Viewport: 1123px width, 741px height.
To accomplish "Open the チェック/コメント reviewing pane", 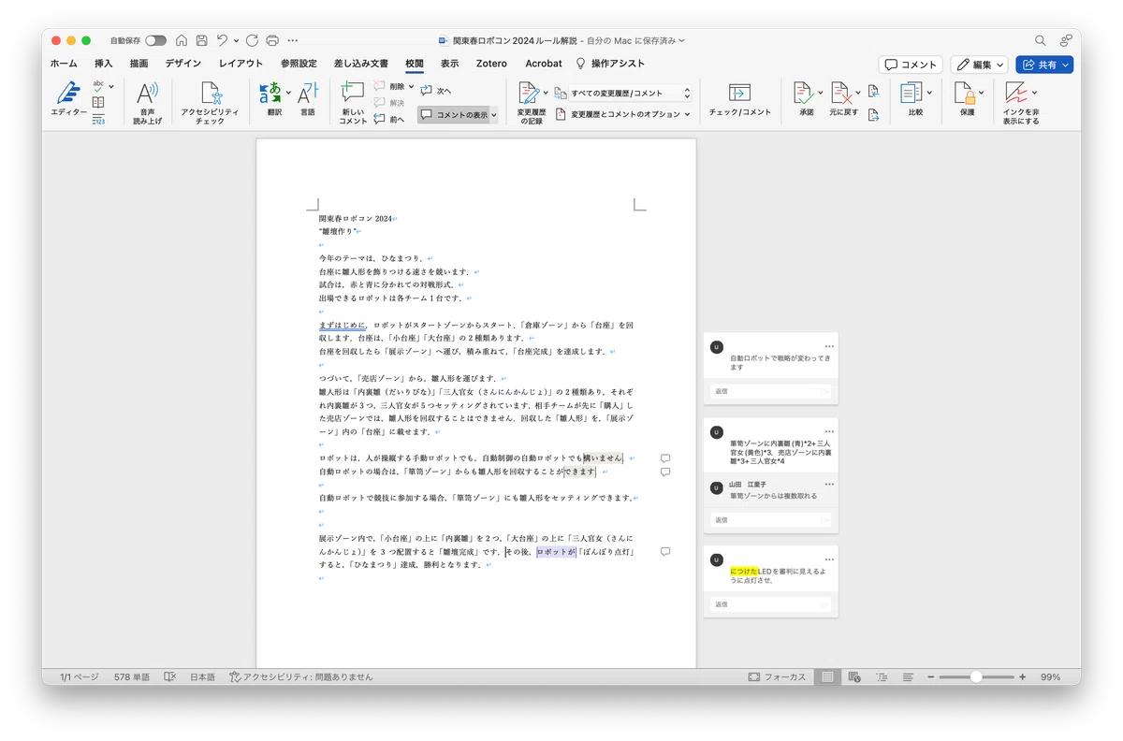I will point(740,99).
